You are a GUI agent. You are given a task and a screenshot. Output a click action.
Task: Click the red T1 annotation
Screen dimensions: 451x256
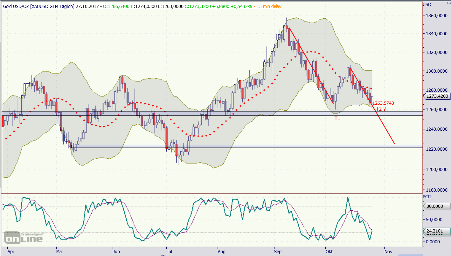[337, 118]
